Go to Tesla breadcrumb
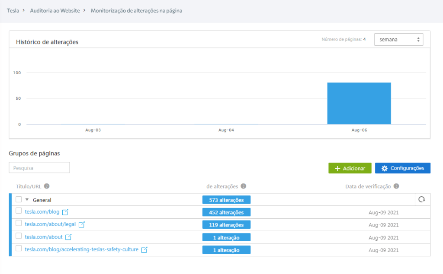 click(13, 11)
